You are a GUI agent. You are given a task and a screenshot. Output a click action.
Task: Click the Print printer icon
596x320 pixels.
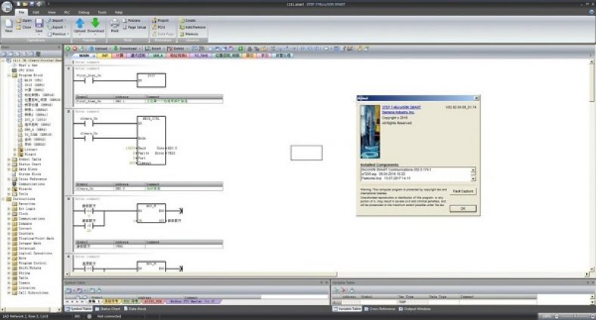coord(115,25)
